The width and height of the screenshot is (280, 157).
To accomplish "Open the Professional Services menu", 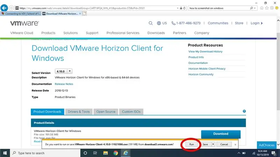I will coord(123,33).
